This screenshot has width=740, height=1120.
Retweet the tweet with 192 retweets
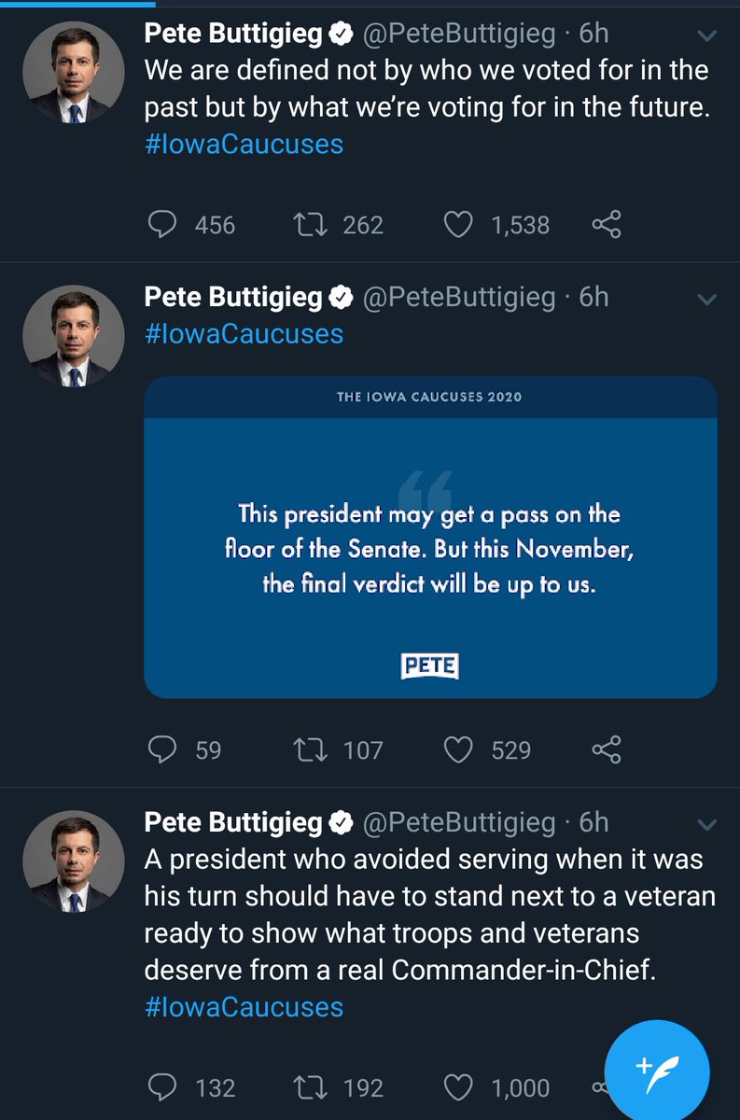311,1087
